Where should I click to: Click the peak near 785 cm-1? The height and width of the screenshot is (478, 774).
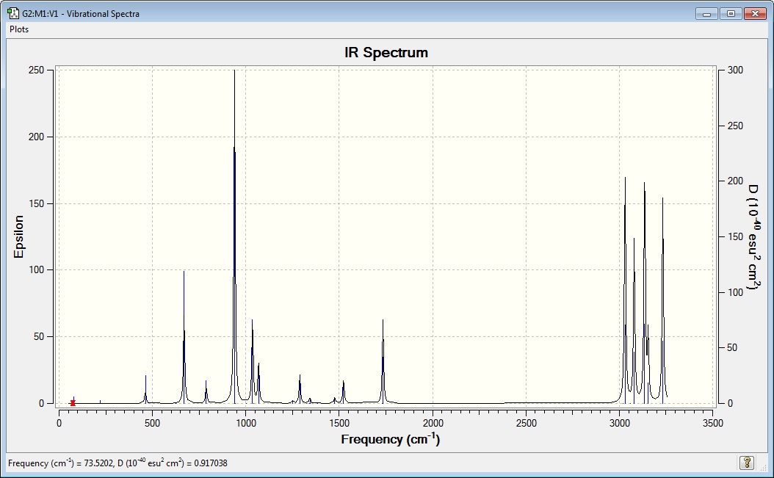coord(206,391)
